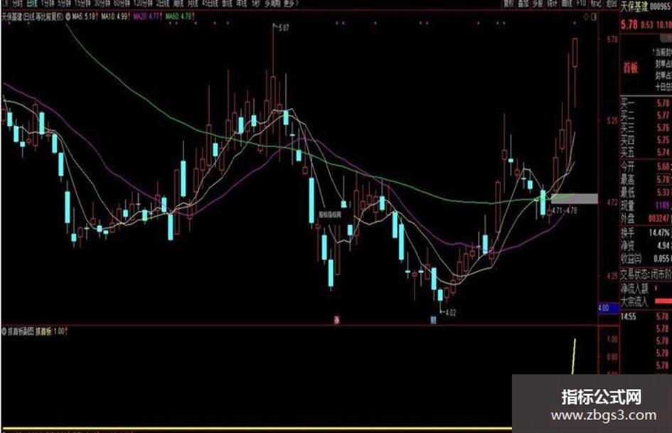672x433 pixels.
Task: Open the 多周期 multi-period view
Action: (x=272, y=4)
